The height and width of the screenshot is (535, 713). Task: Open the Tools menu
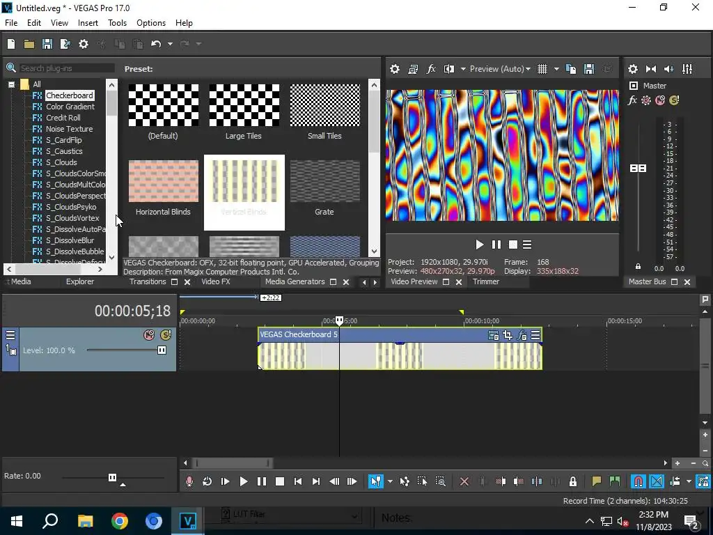117,23
